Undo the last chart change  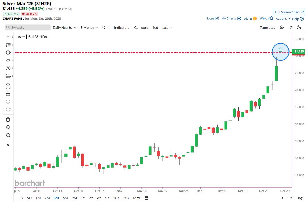click(8, 102)
